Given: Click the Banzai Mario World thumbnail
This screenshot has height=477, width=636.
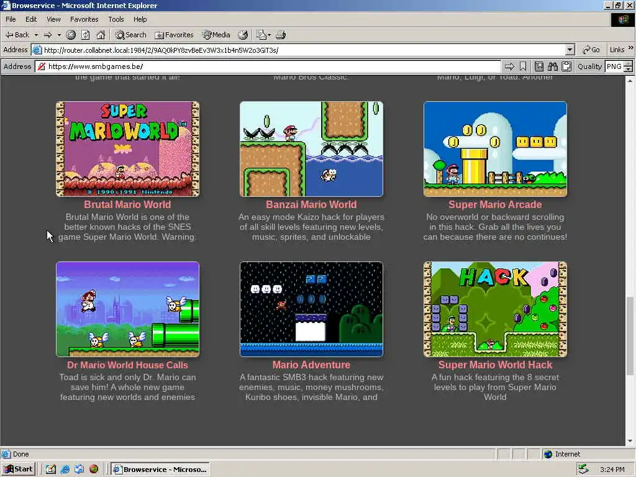Looking at the screenshot, I should pyautogui.click(x=311, y=149).
